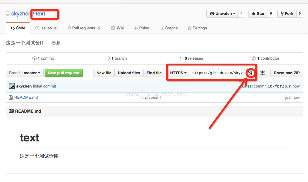Screen dimensions: 308x182
Task: View the 1 contributor link
Action: click(x=266, y=58)
